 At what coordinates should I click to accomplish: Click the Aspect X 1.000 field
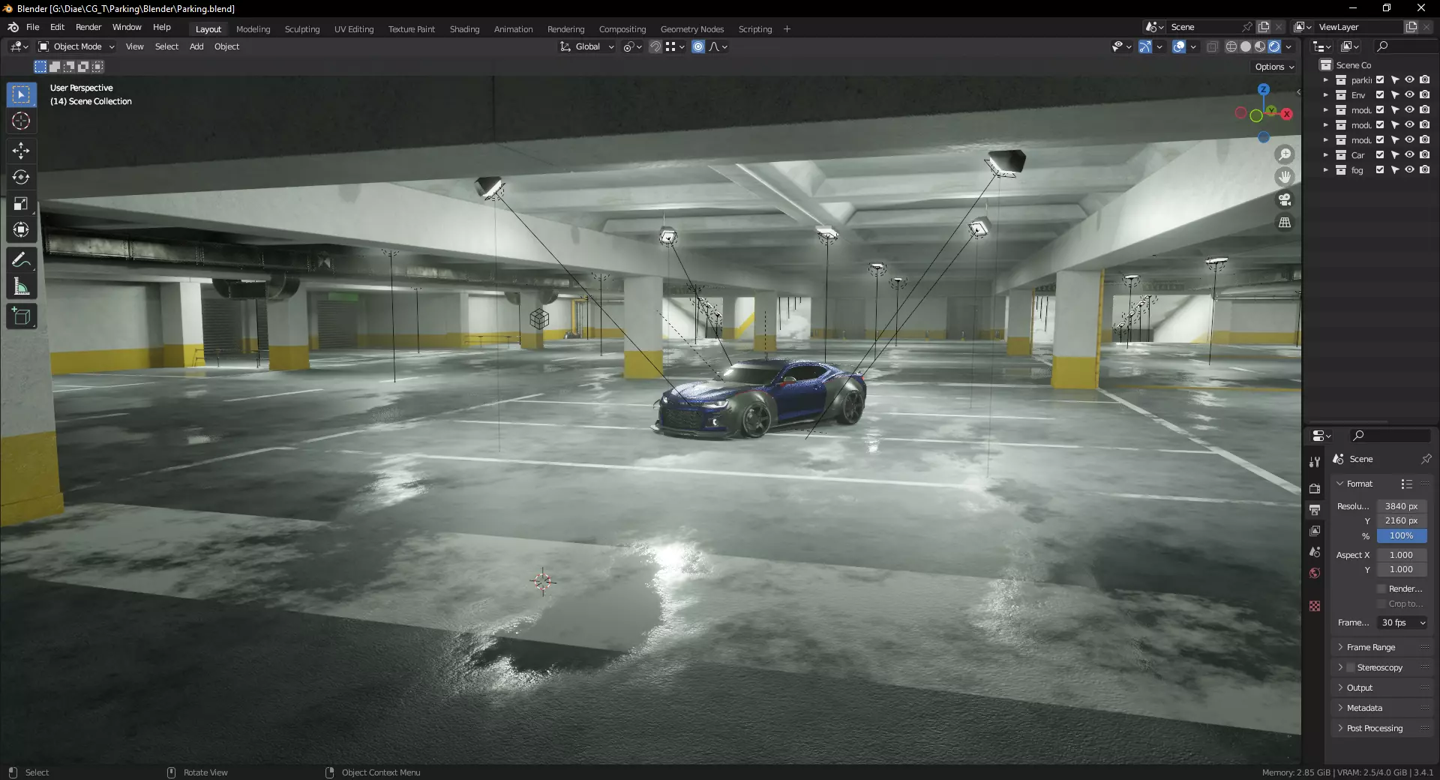pos(1402,555)
